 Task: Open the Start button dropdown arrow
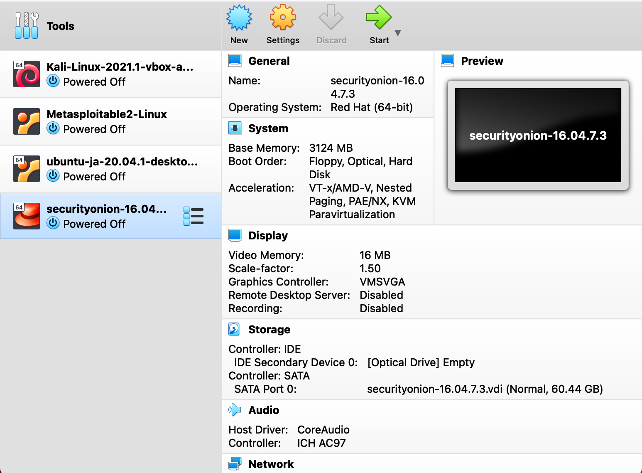coord(397,33)
